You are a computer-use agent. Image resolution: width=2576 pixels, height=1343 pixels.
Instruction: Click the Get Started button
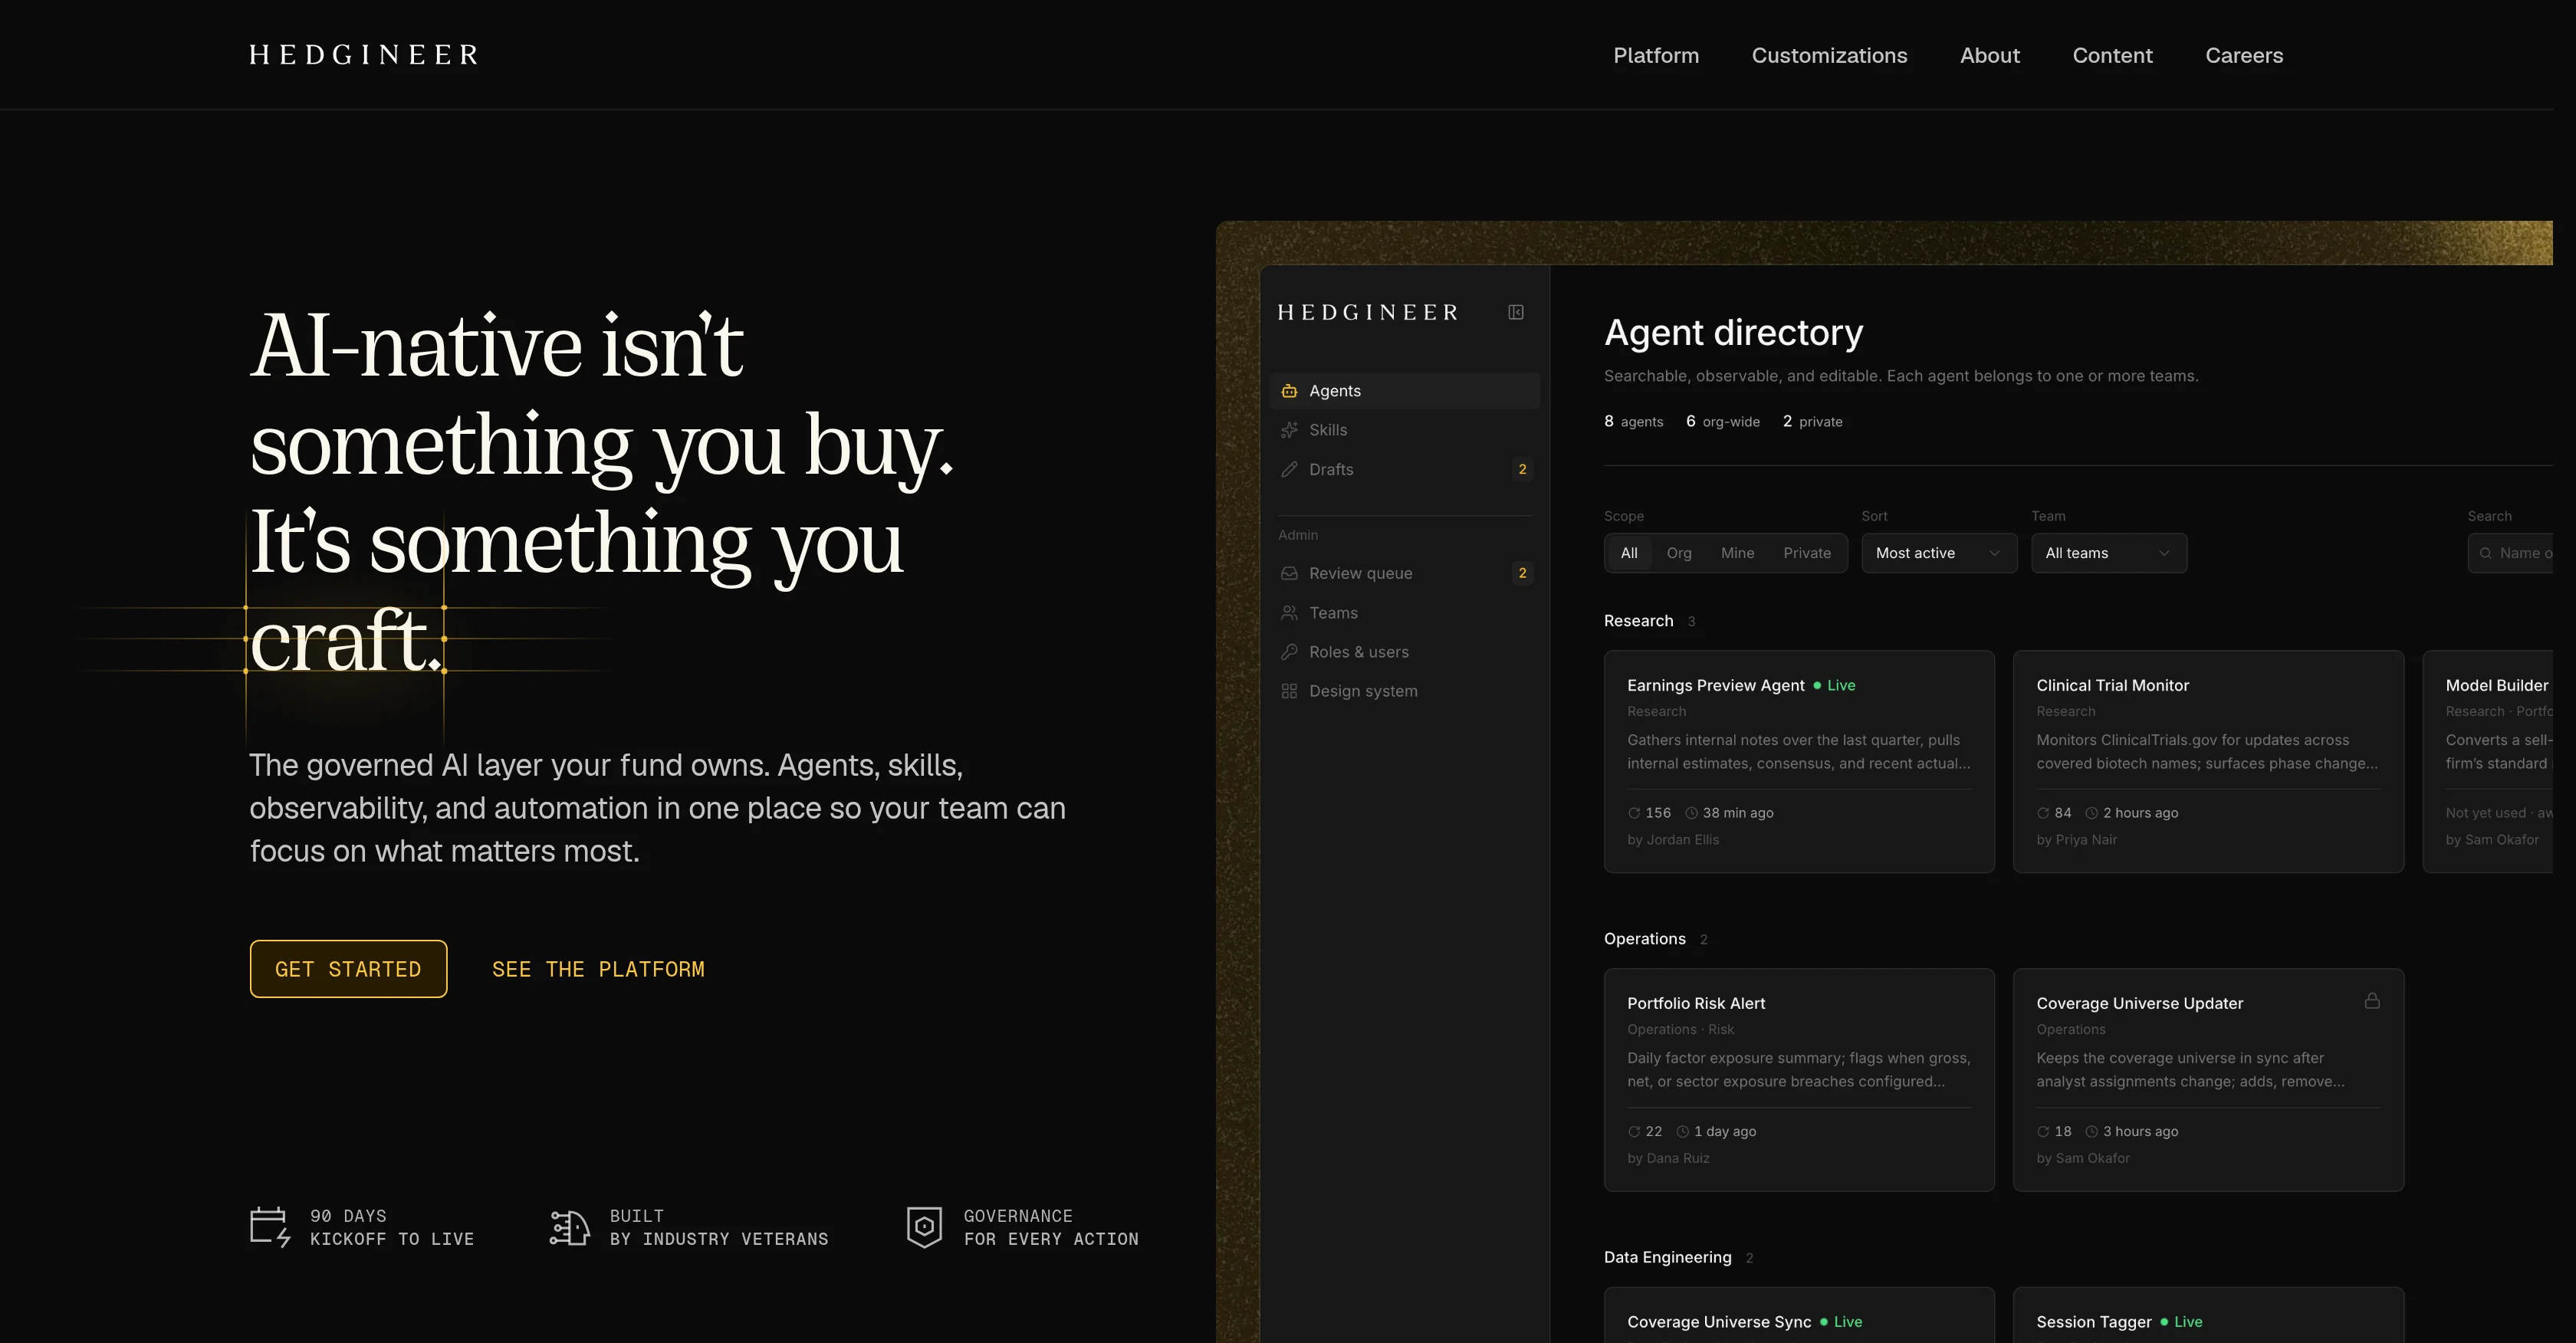pyautogui.click(x=348, y=969)
